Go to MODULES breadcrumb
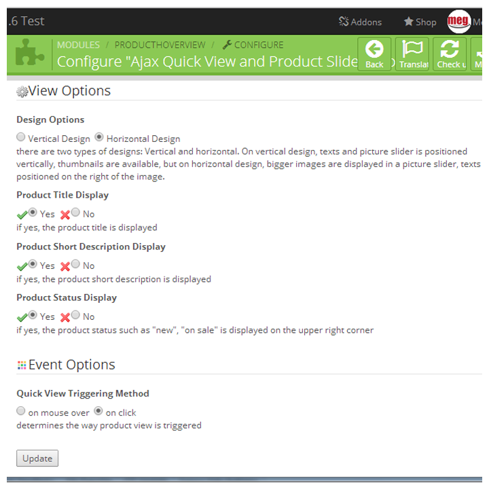Viewport: 489px width, 489px height. point(78,45)
